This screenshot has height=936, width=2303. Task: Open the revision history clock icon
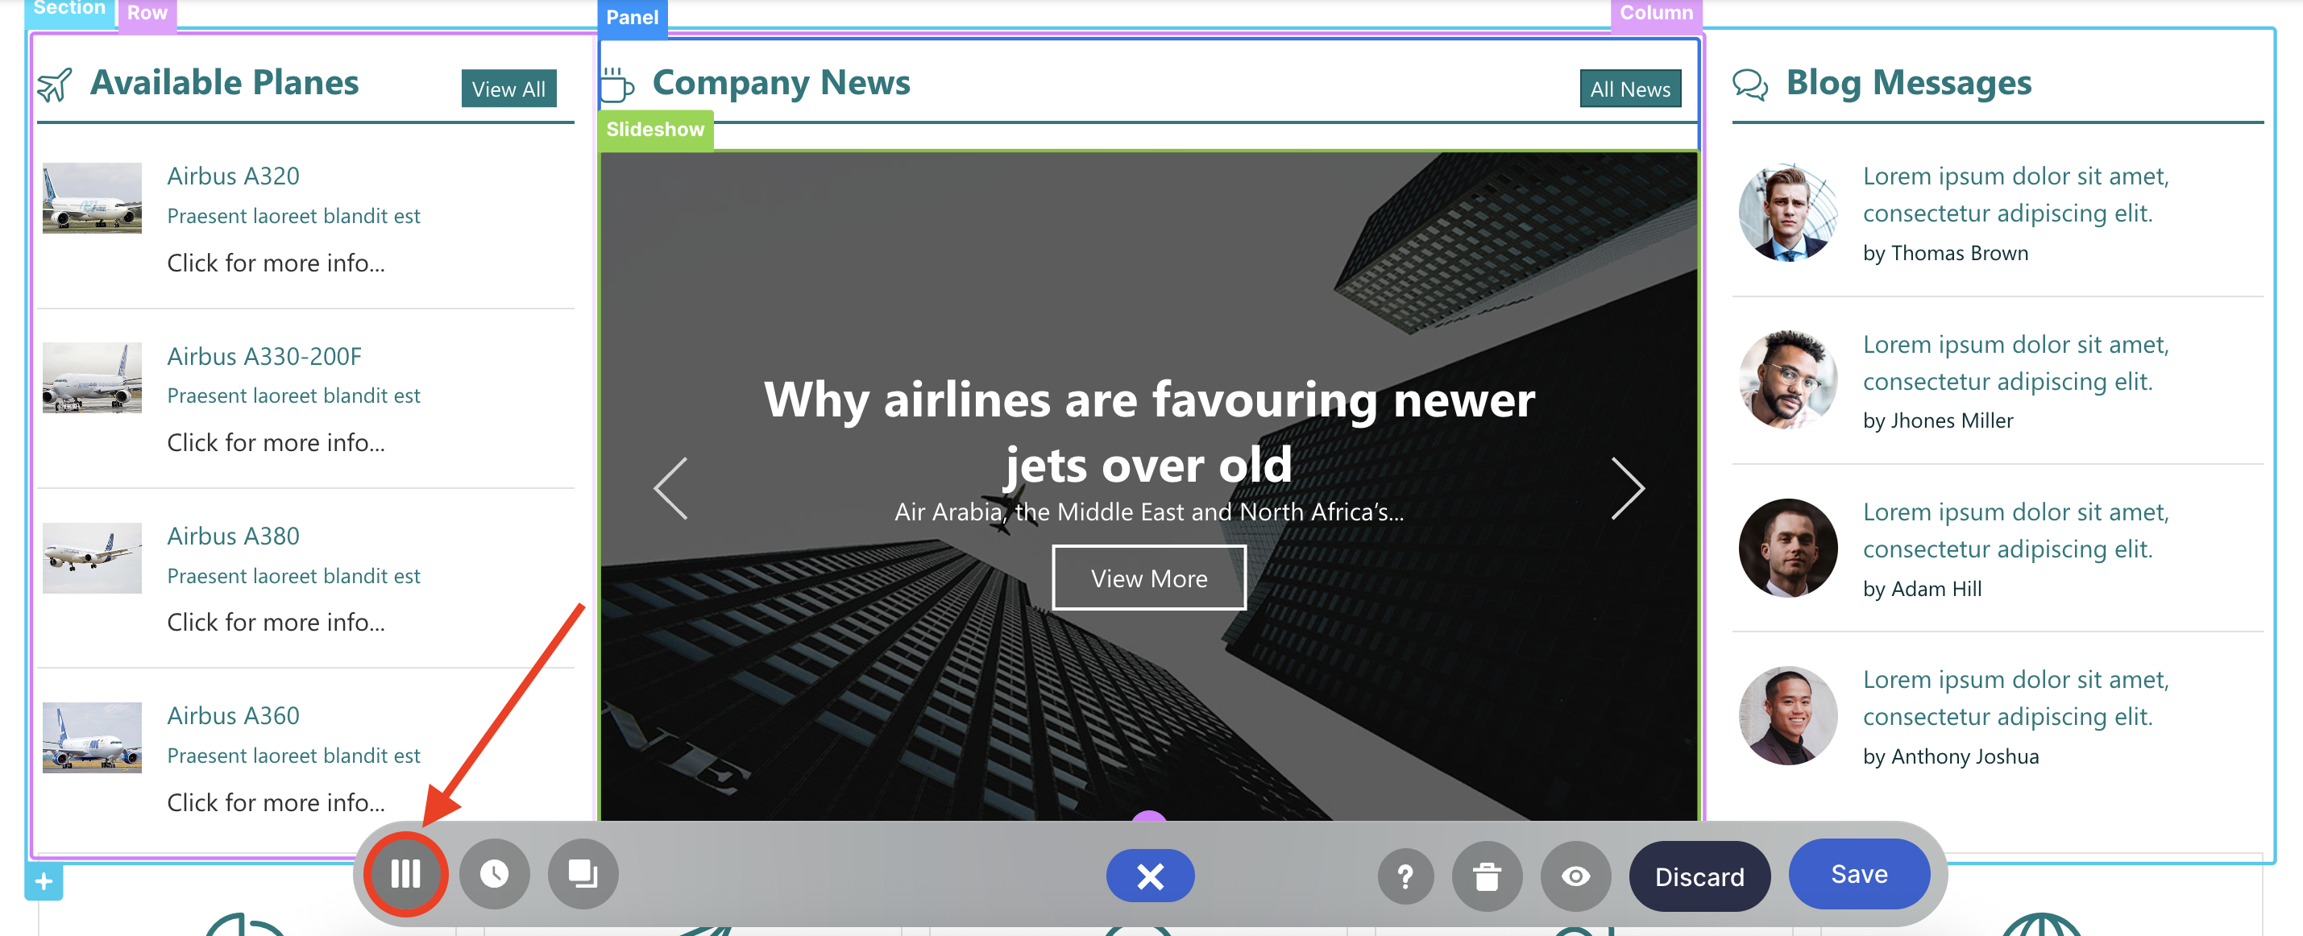[x=495, y=873]
